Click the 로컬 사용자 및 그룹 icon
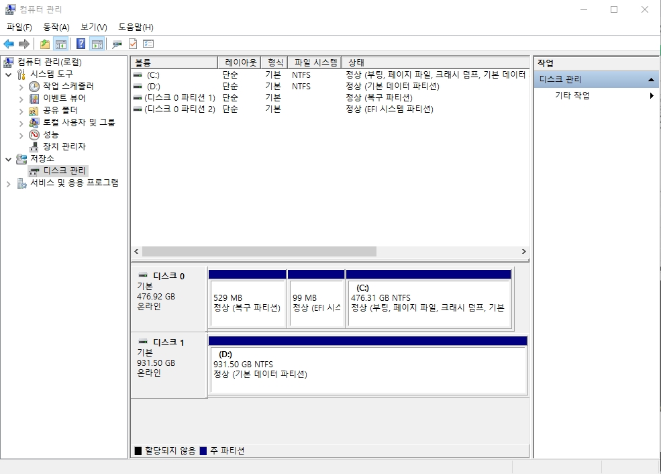The width and height of the screenshot is (661, 474). [34, 123]
